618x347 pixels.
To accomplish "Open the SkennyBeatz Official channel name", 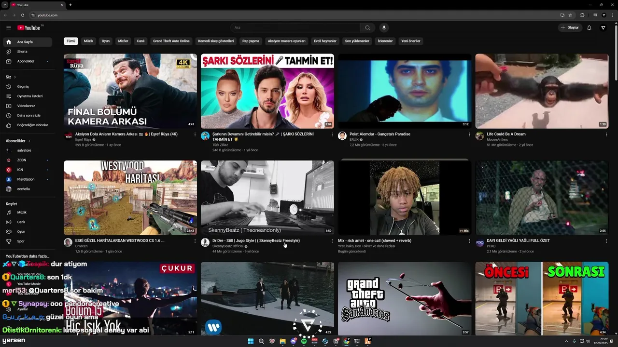I will point(228,246).
